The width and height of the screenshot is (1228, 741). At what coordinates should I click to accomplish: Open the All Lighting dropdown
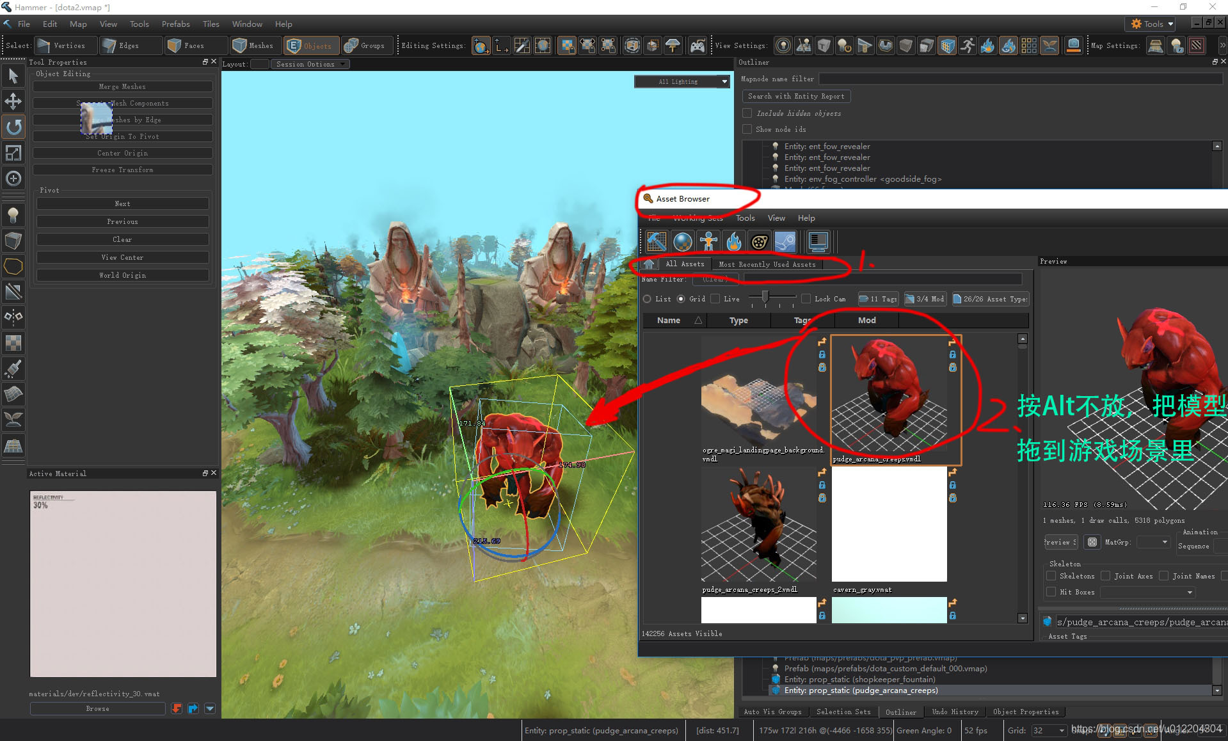(682, 81)
